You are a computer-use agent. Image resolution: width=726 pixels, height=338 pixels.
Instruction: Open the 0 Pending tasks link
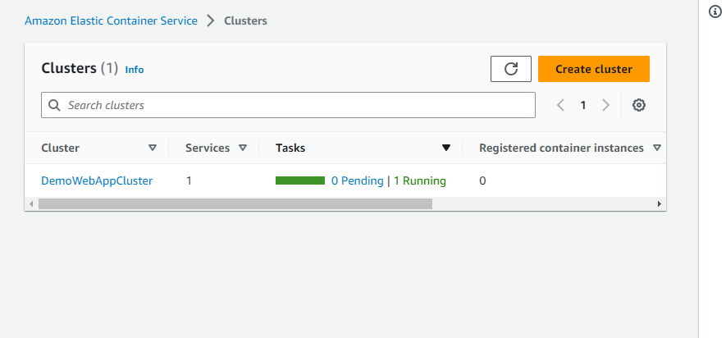click(x=358, y=180)
